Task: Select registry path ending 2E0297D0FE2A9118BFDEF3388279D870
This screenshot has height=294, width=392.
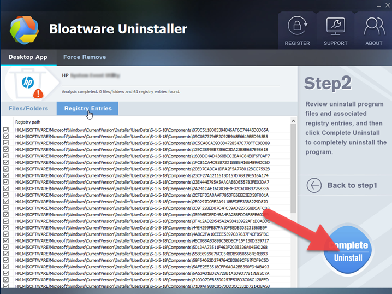Action: pyautogui.click(x=141, y=202)
